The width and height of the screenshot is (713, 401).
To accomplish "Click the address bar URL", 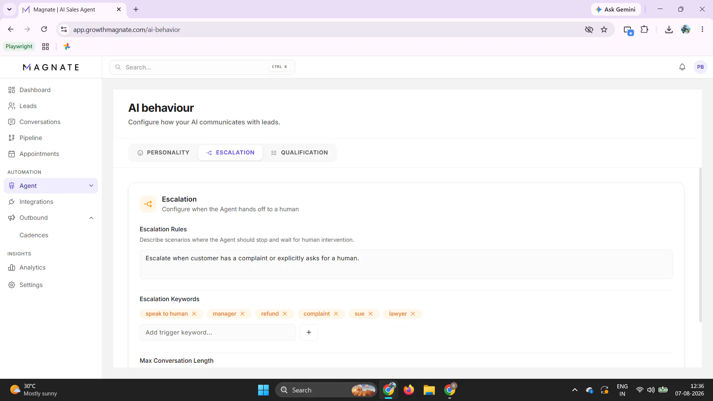I will click(127, 30).
